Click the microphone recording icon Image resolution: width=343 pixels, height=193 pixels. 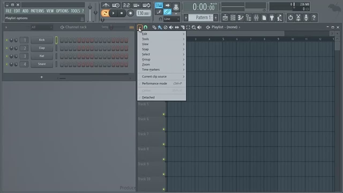[306, 18]
